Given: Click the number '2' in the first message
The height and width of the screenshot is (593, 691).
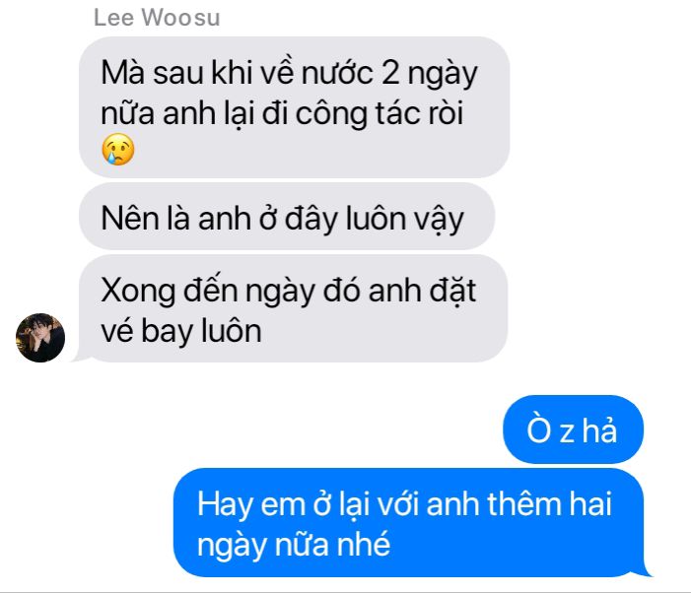Looking at the screenshot, I should 390,73.
